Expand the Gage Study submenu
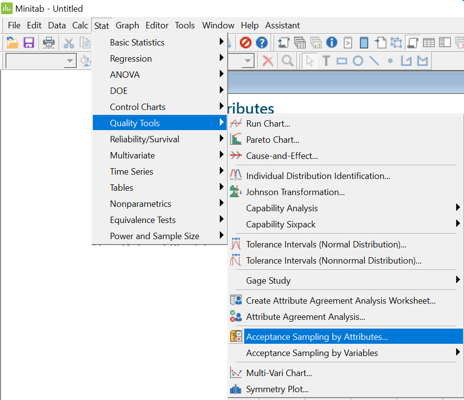 pos(268,281)
